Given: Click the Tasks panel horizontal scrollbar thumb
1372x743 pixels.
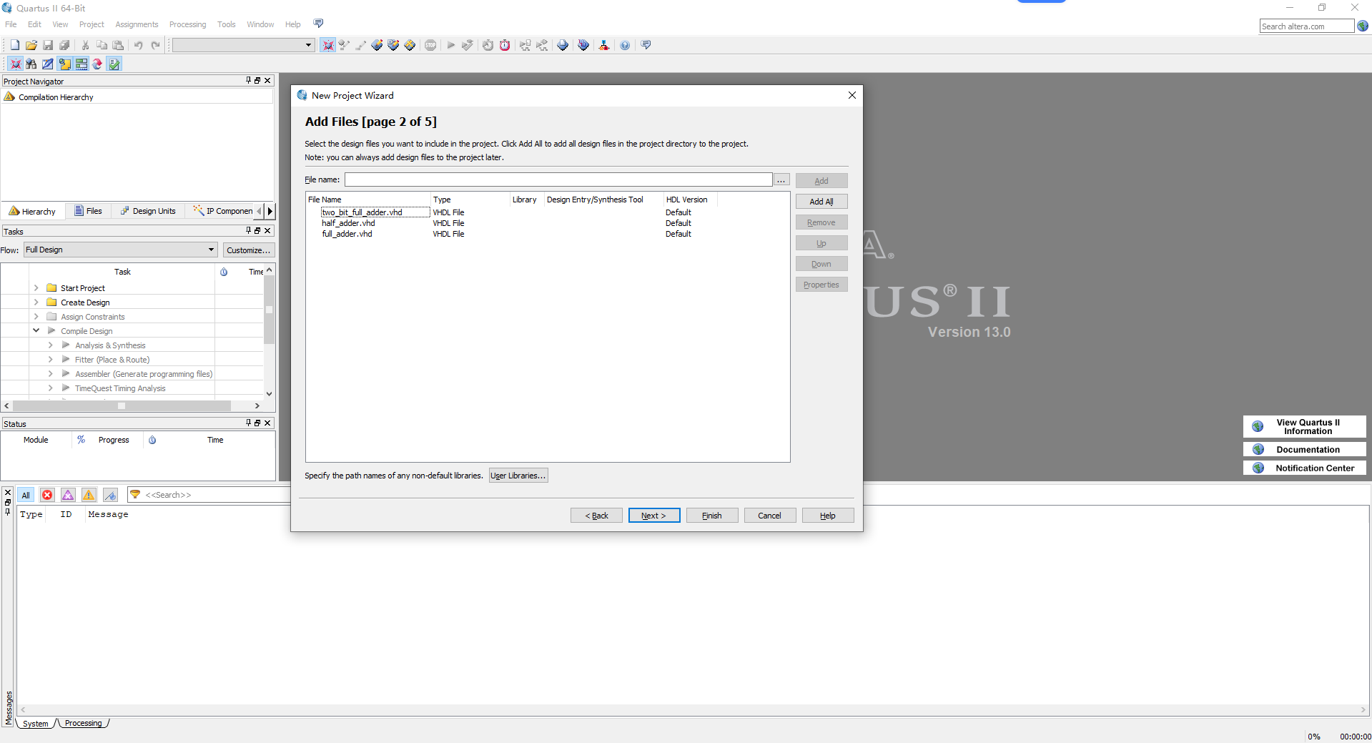Looking at the screenshot, I should click(x=122, y=405).
